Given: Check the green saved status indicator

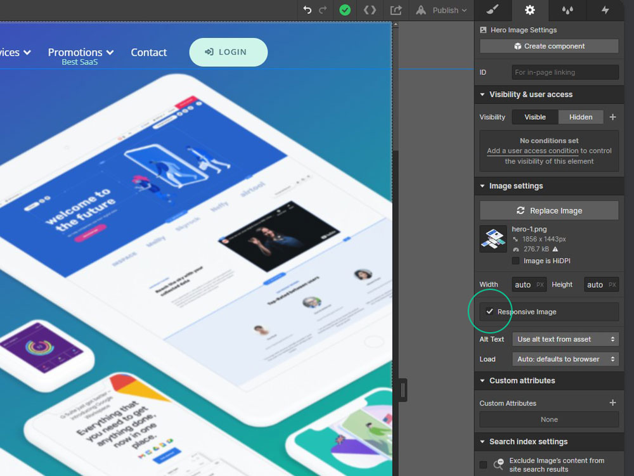Looking at the screenshot, I should pos(345,10).
